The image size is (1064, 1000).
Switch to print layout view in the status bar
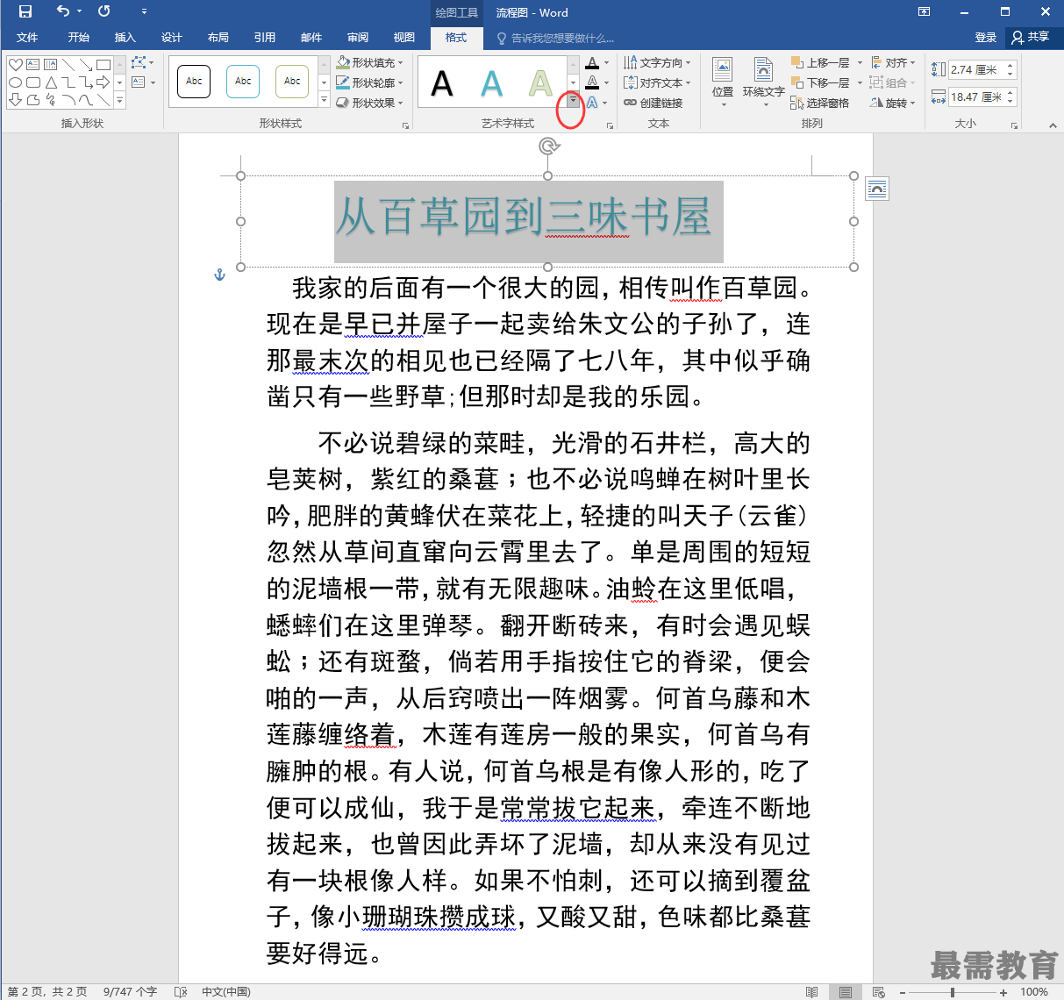point(846,992)
